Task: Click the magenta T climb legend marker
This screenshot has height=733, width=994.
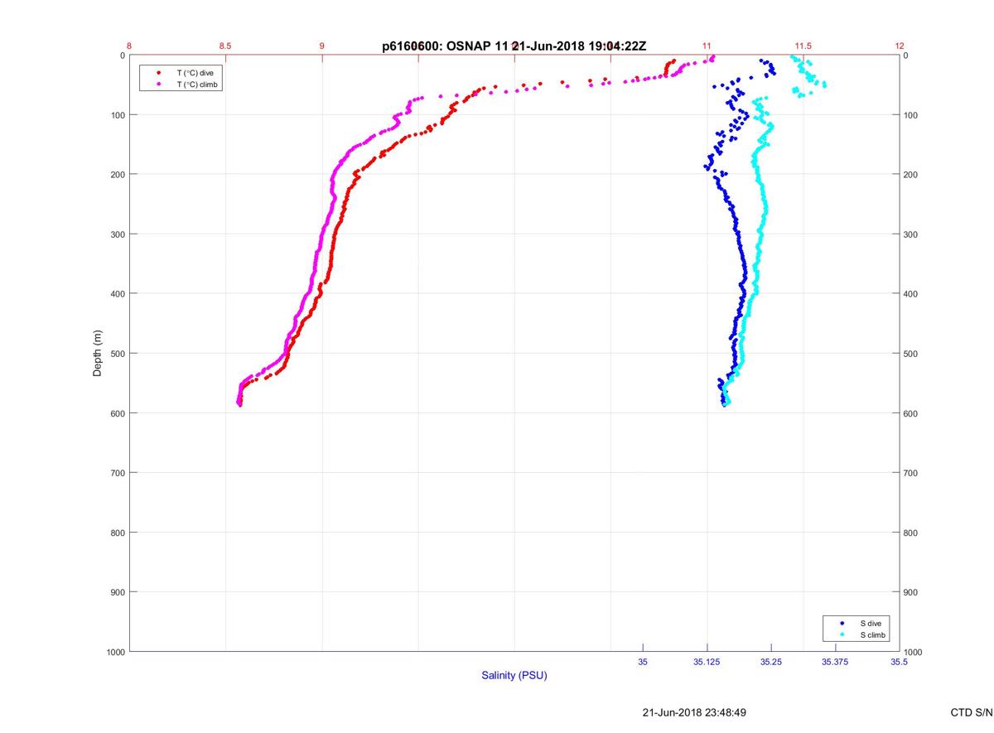Action: [159, 84]
